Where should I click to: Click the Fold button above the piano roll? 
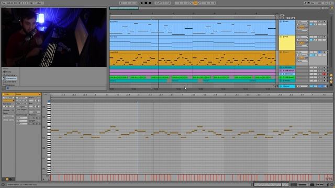pyautogui.click(x=46, y=94)
